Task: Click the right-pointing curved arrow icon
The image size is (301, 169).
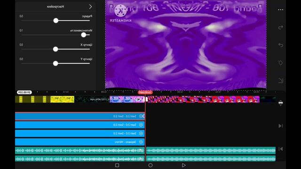Action: (x=281, y=27)
